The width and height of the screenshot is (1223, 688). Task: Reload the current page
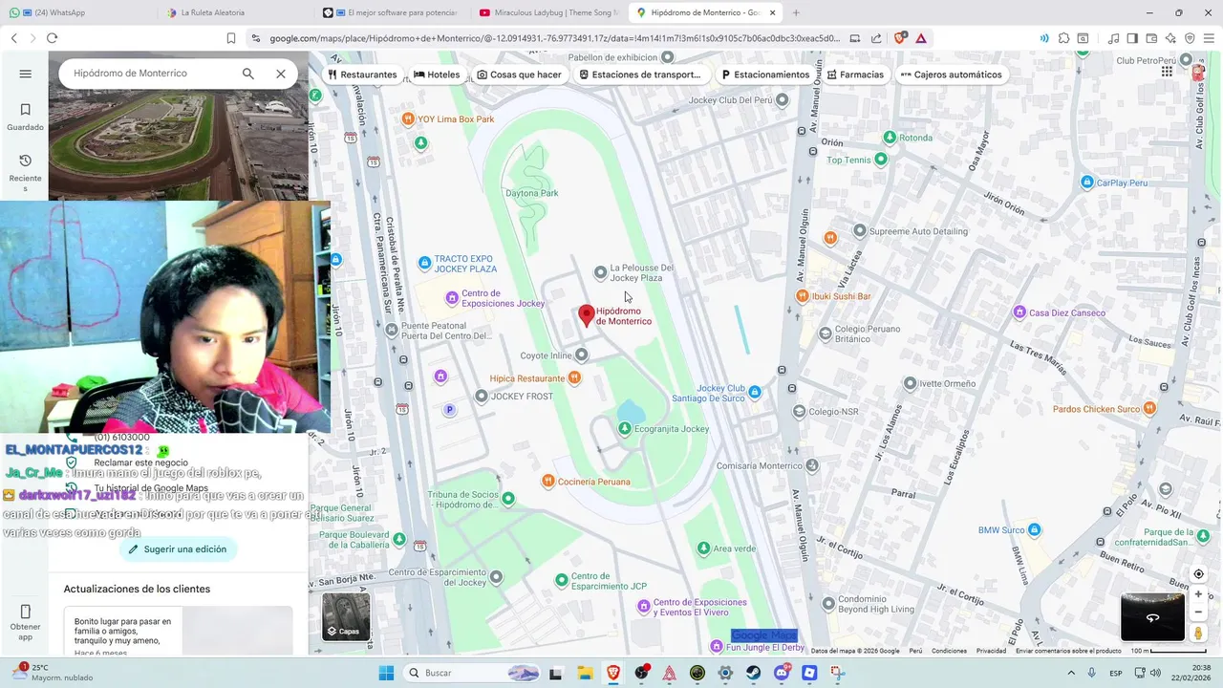pos(52,38)
